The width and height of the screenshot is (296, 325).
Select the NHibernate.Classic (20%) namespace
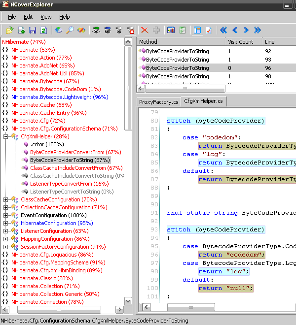[42, 278]
